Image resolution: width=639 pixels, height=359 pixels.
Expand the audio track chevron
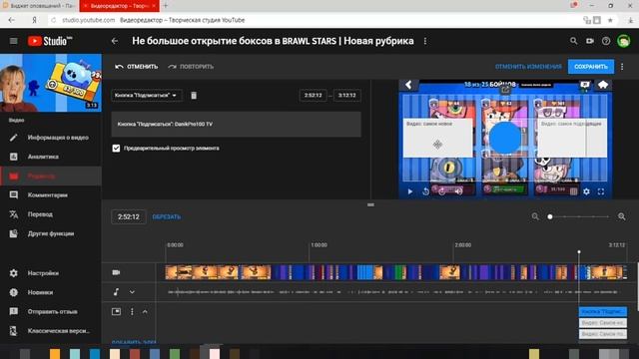[132, 292]
